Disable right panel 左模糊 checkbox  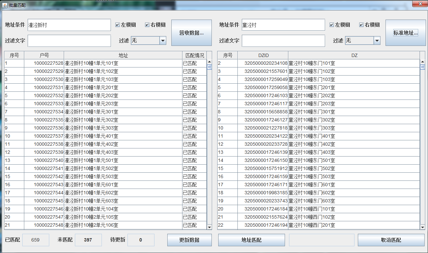tap(332, 25)
